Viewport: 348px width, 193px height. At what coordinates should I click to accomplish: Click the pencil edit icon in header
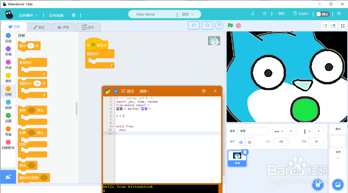click(253, 14)
